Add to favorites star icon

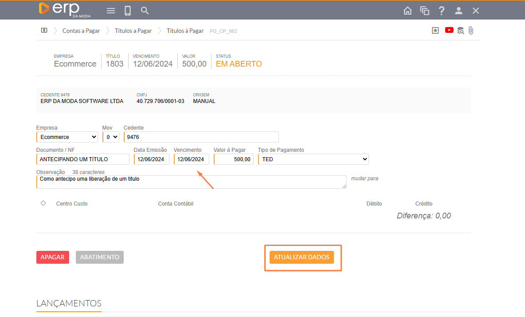[435, 31]
